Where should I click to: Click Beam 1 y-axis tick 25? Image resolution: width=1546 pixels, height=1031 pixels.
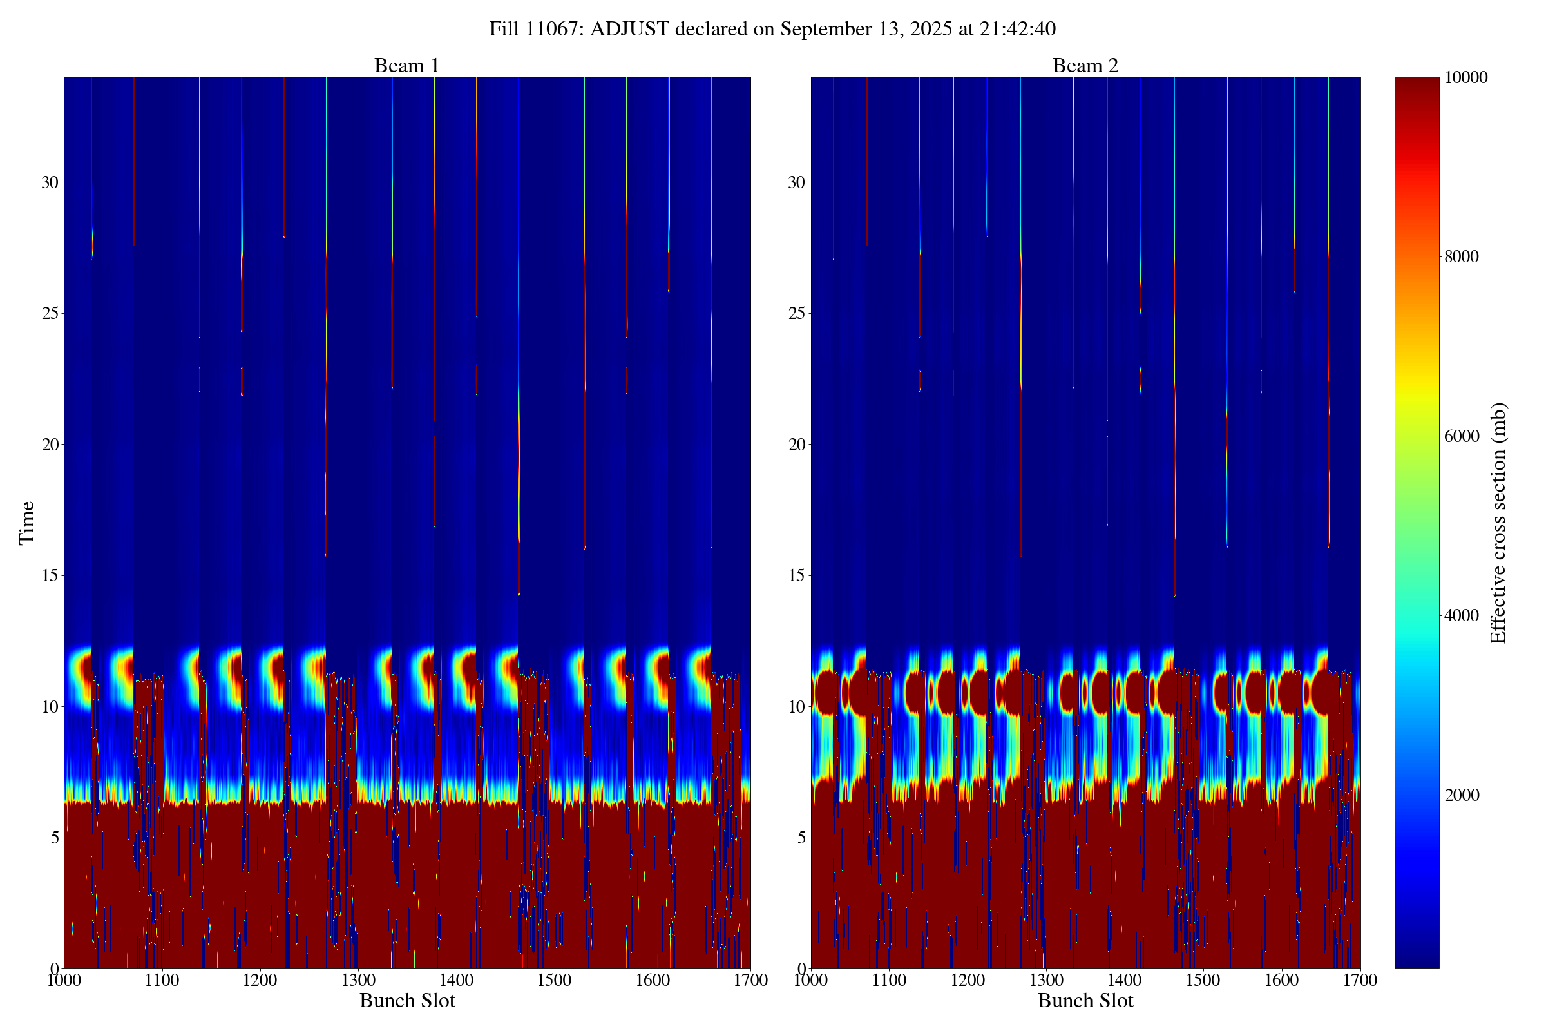(50, 314)
